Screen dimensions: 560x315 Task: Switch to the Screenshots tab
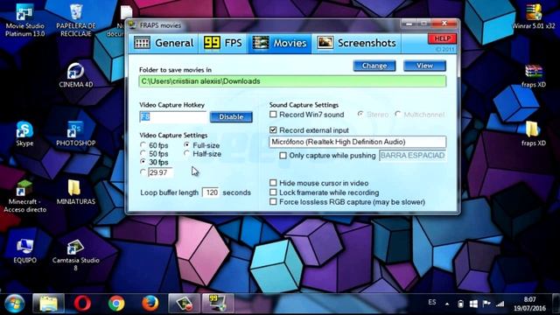click(x=356, y=43)
